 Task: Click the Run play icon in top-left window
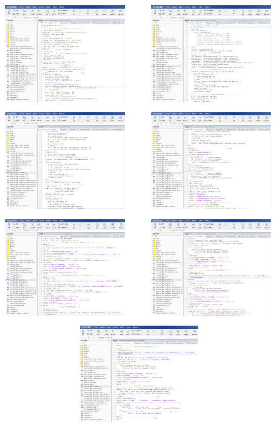click(x=74, y=11)
